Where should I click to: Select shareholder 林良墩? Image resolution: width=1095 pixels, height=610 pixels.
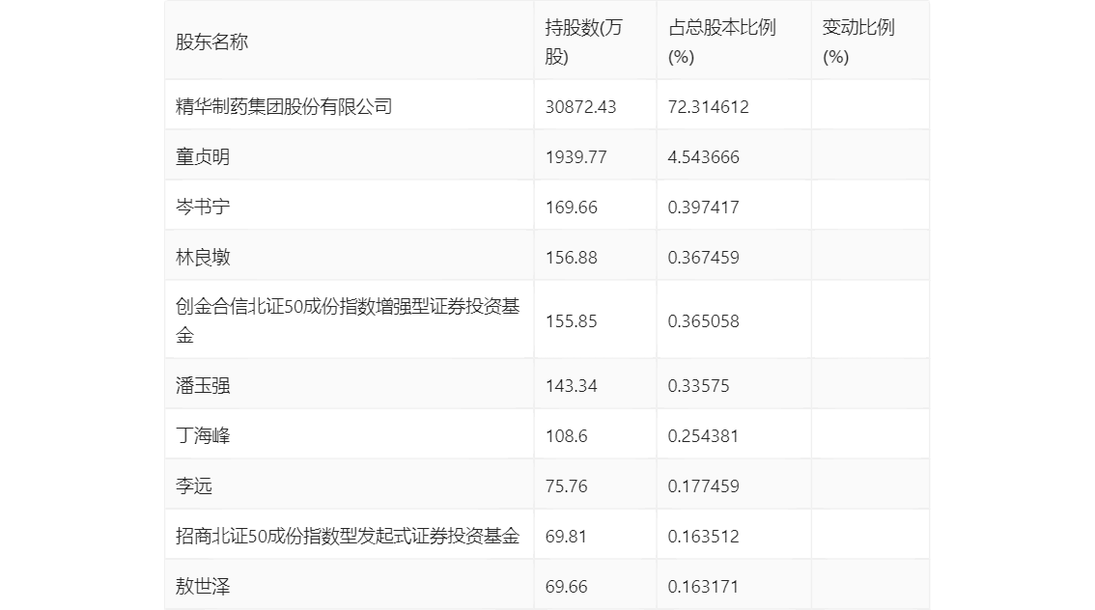point(203,258)
